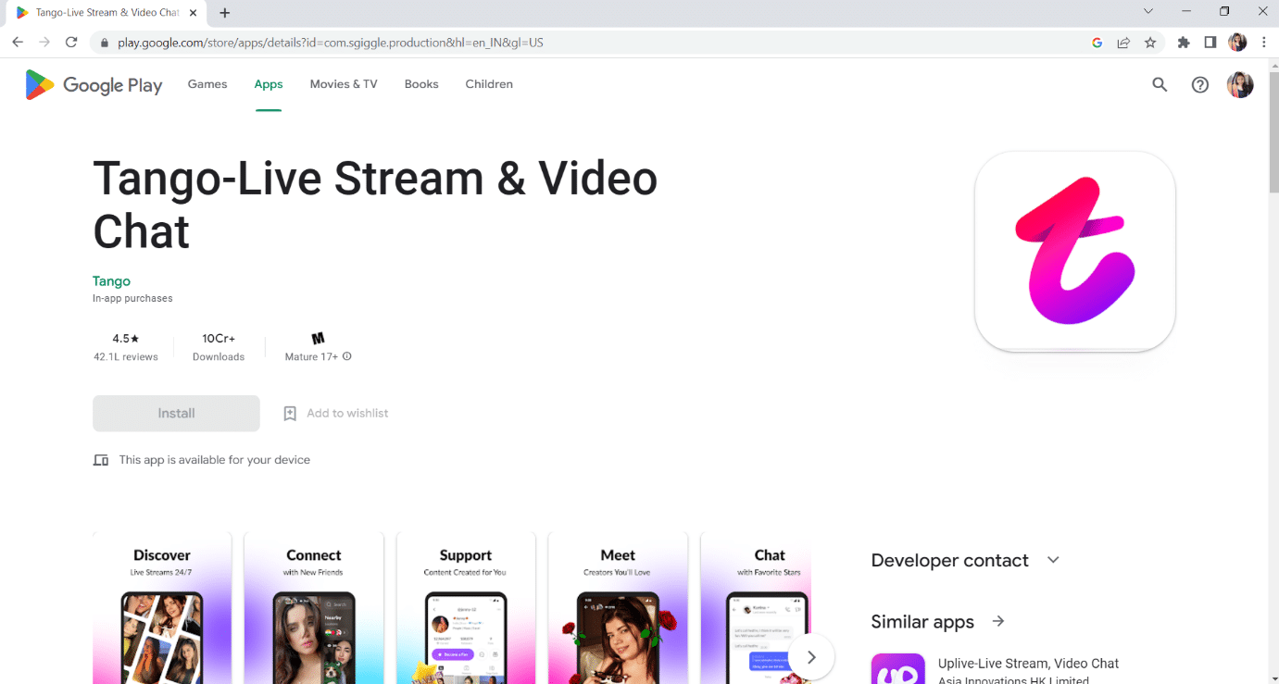Open Uplive-Live Stream, Video Chat listing

coord(1028,664)
